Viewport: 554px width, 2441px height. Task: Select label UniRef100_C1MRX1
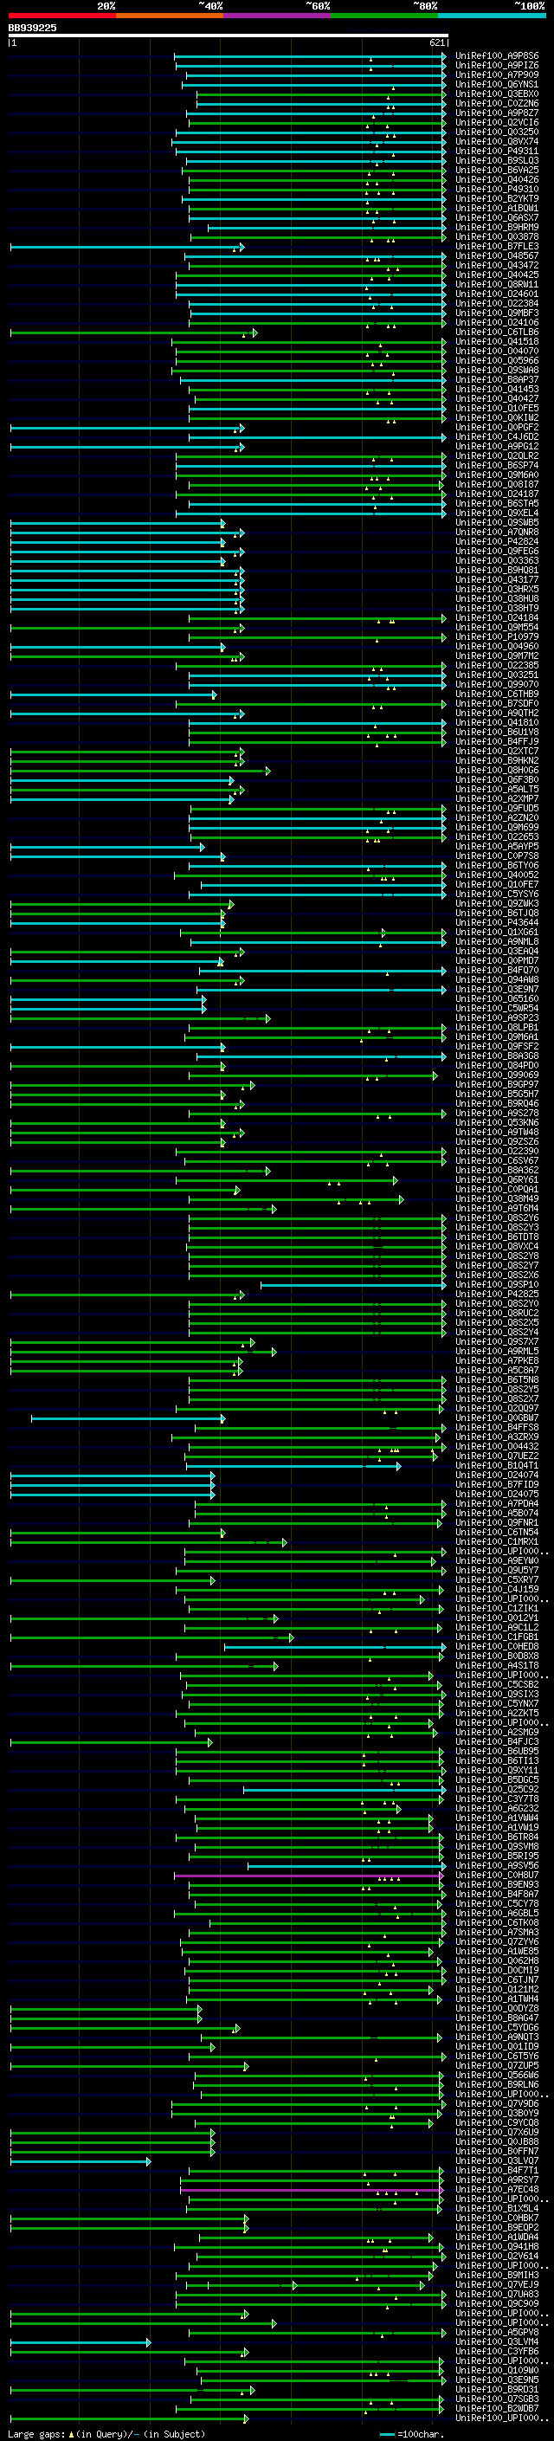pos(497,1541)
